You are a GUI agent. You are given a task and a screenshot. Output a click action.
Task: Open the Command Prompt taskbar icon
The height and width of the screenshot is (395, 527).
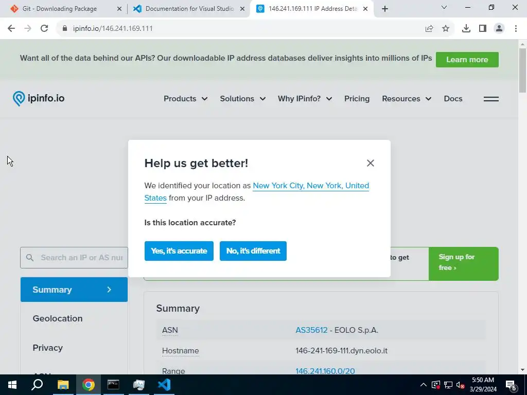[x=113, y=385]
